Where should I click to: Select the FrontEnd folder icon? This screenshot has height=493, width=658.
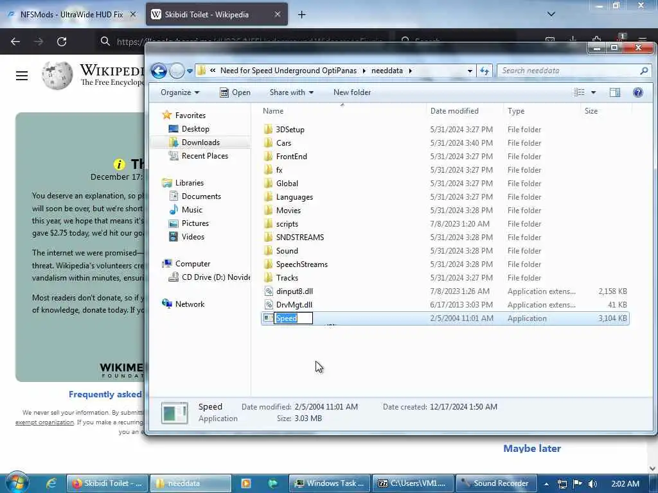pos(269,157)
